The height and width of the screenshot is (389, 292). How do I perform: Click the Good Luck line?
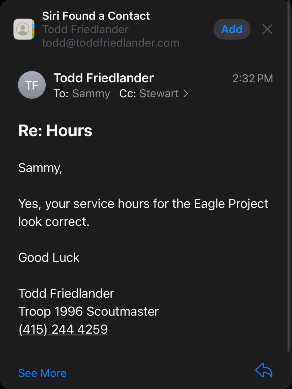point(49,257)
